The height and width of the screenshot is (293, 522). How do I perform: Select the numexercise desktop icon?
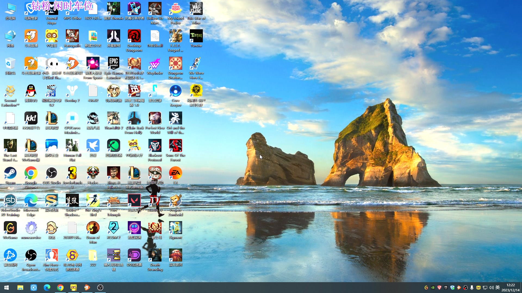pyautogui.click(x=31, y=230)
